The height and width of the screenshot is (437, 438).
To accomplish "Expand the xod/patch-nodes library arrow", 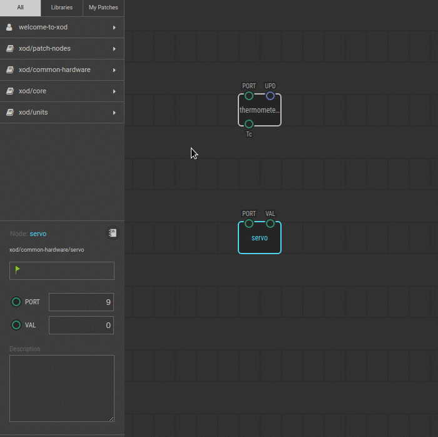I will point(114,49).
